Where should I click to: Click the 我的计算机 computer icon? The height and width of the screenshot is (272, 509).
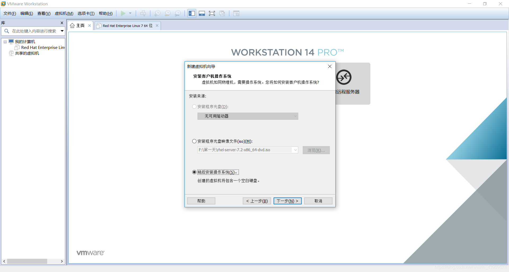click(11, 42)
